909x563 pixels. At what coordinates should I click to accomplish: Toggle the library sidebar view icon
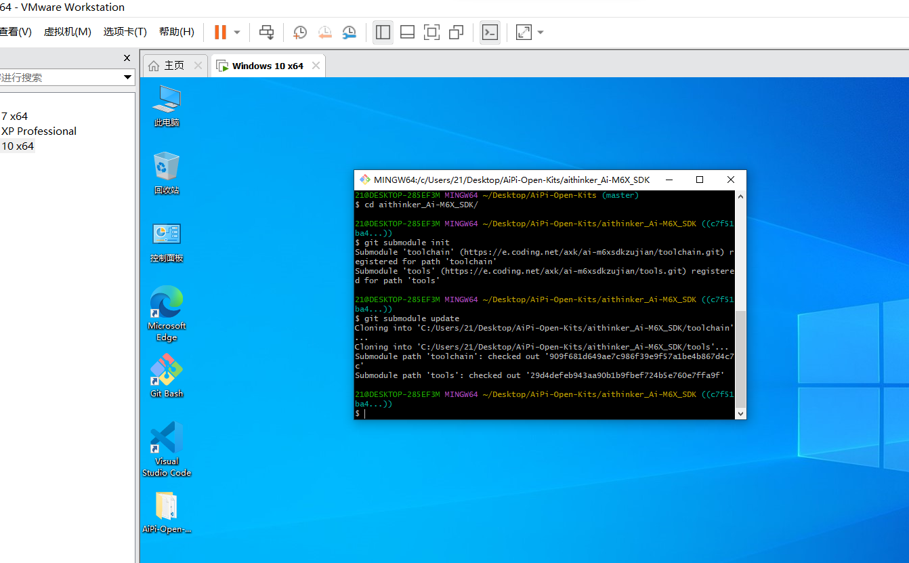coord(383,32)
